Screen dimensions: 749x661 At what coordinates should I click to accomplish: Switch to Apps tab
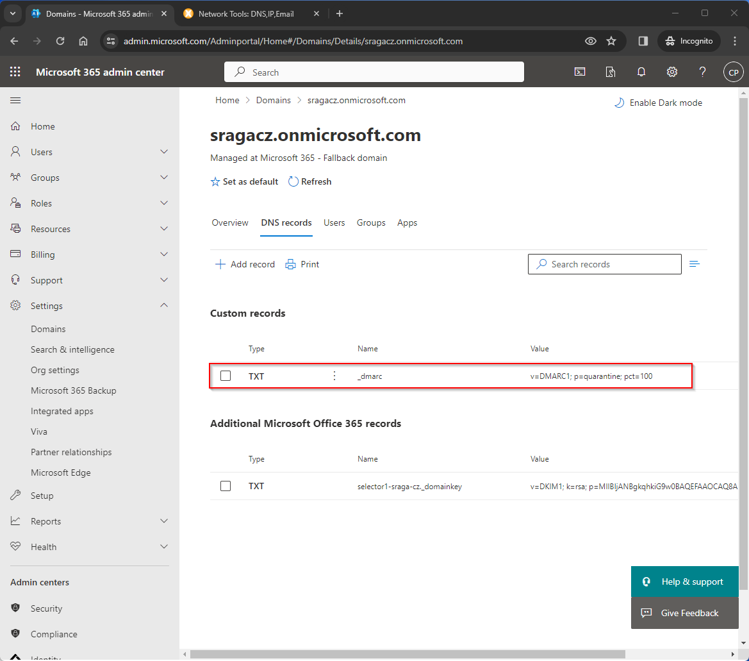tap(407, 222)
